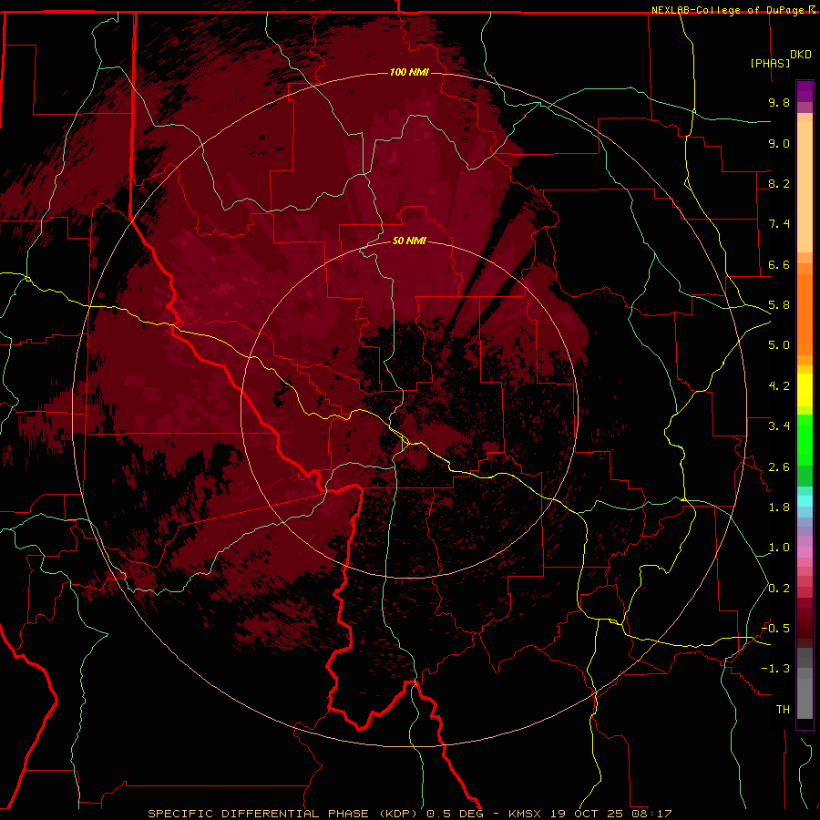
Task: Click the NEXLAB-College of DuPage label
Action: 730,10
